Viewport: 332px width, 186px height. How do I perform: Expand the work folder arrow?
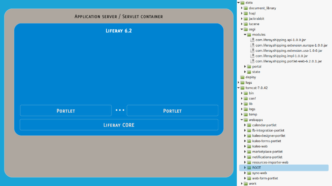pyautogui.click(x=242, y=183)
